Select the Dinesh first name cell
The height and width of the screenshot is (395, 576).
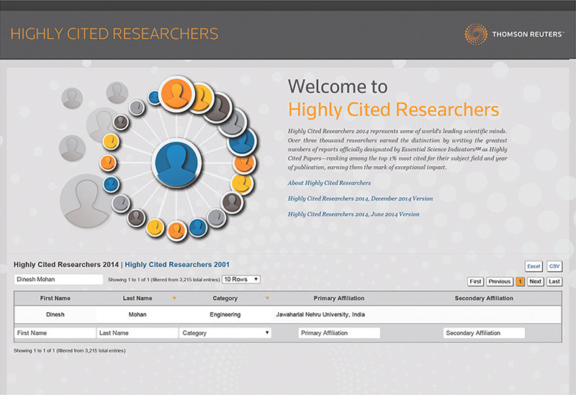(55, 314)
